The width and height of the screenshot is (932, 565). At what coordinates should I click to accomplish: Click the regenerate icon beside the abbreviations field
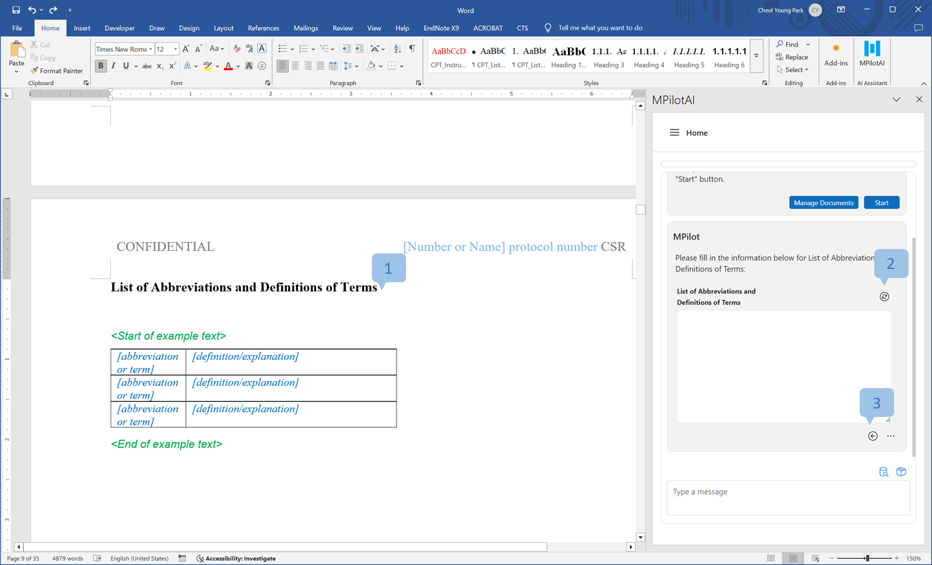pos(884,297)
